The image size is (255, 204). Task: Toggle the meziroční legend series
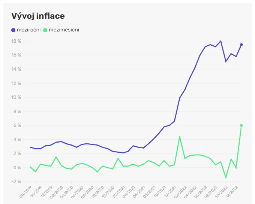(x=29, y=30)
